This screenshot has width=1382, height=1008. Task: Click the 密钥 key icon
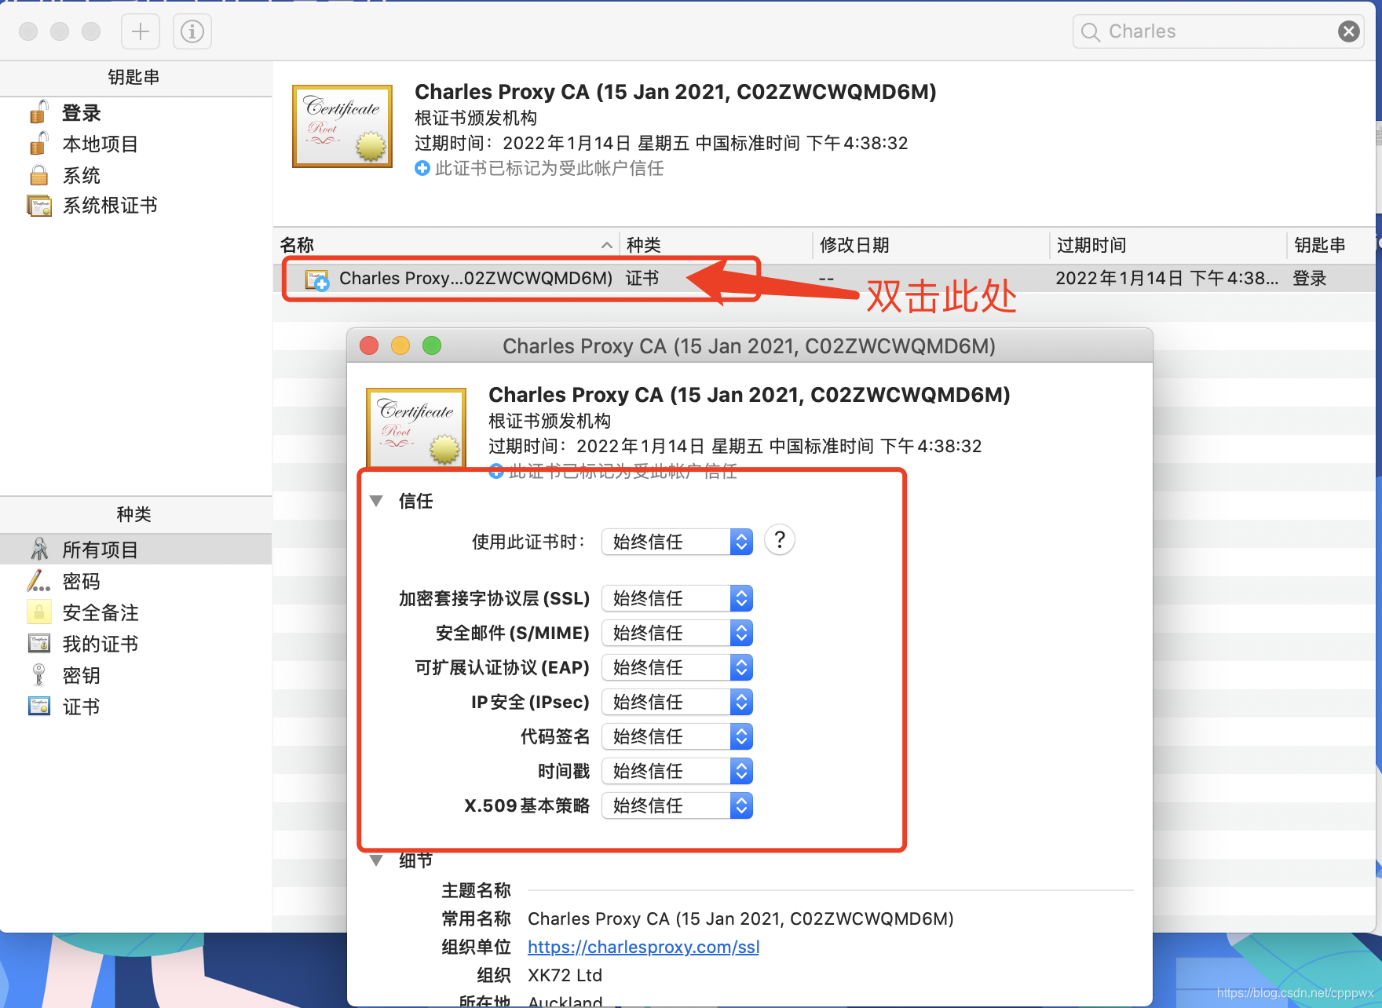(x=38, y=674)
